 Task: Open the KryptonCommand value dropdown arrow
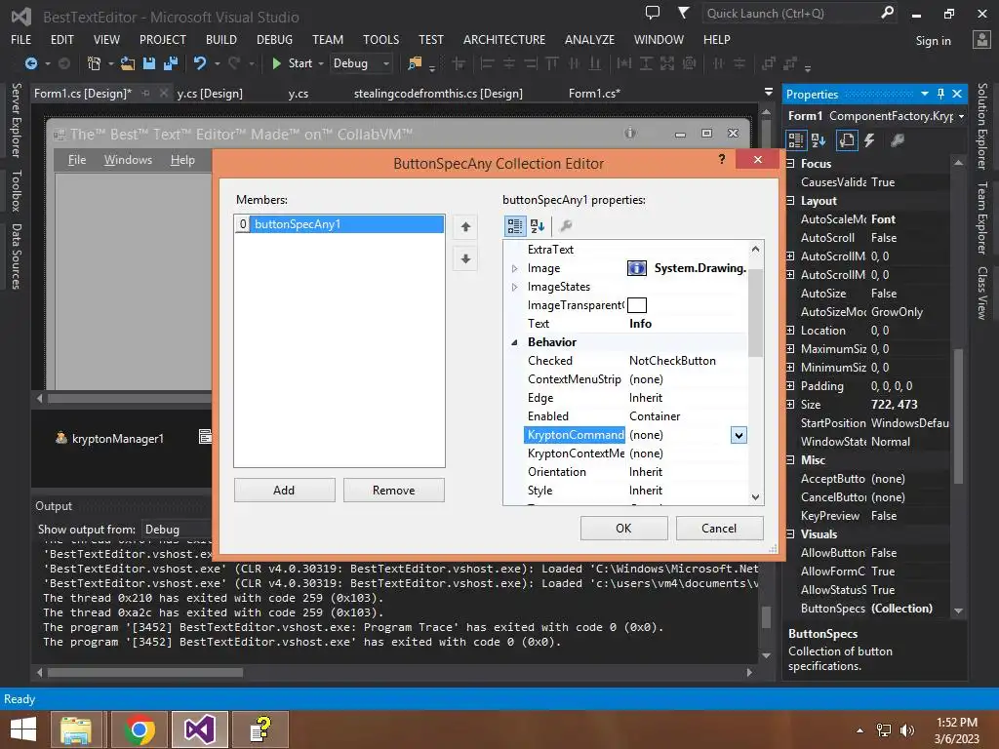coord(739,436)
